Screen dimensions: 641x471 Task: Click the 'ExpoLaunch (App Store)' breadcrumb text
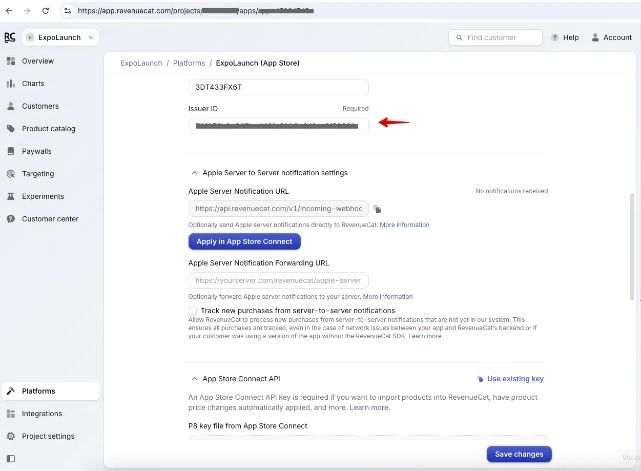(258, 63)
